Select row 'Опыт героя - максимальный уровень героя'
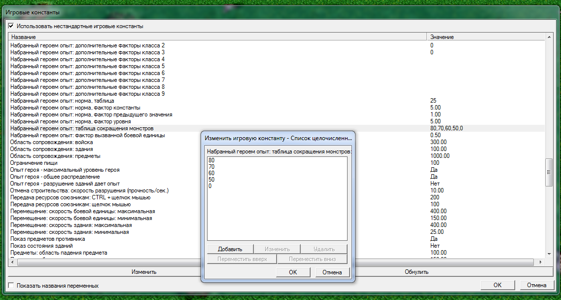The image size is (561, 300). [105, 170]
